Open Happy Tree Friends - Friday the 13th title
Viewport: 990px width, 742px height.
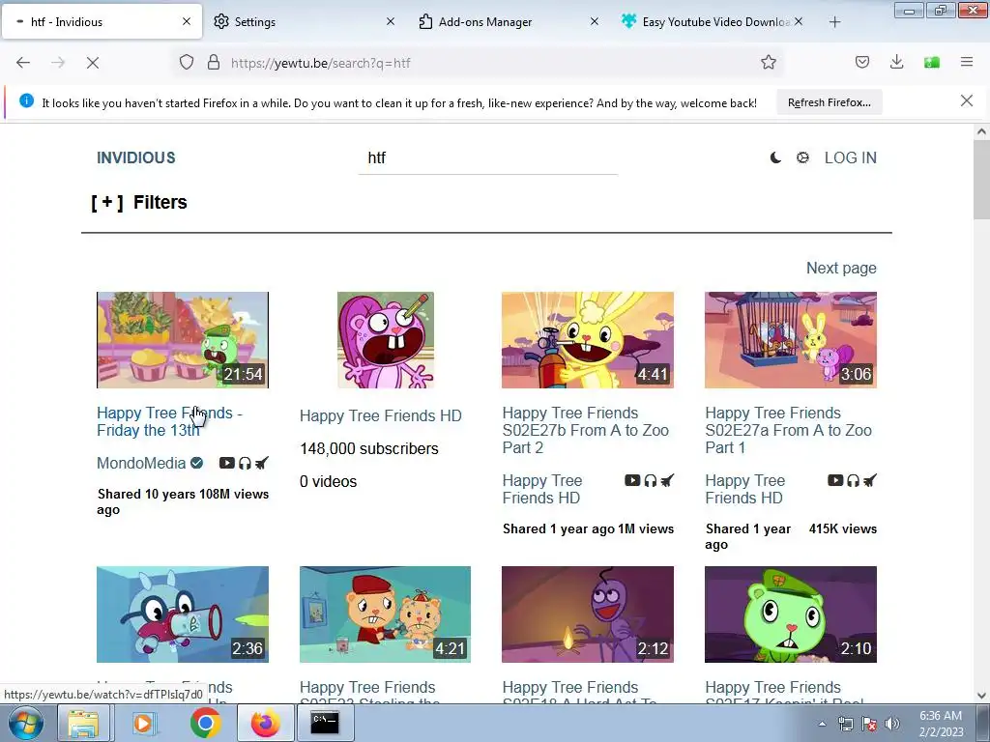pos(169,421)
